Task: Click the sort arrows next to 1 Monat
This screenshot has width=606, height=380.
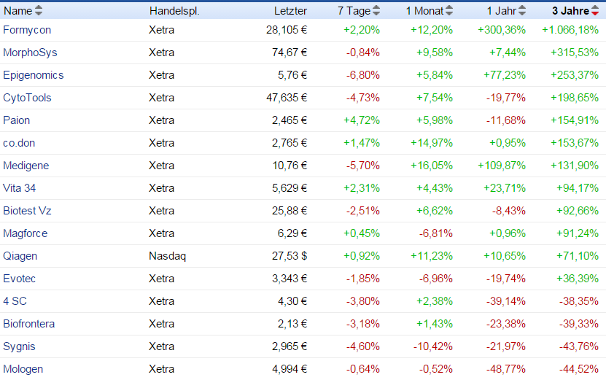Action: click(449, 11)
